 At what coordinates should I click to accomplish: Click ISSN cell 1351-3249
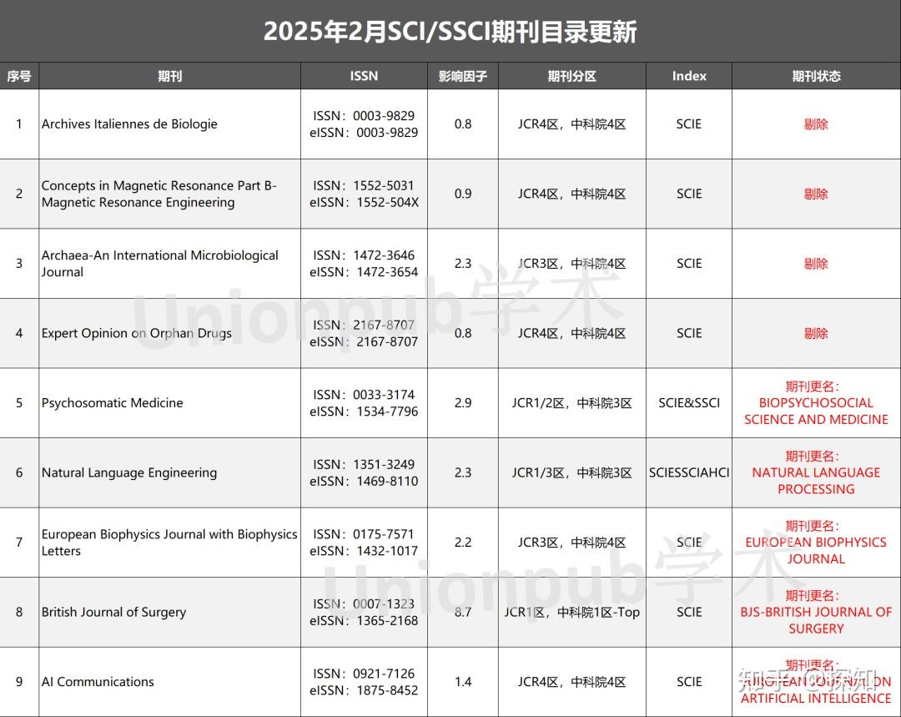[x=364, y=472]
